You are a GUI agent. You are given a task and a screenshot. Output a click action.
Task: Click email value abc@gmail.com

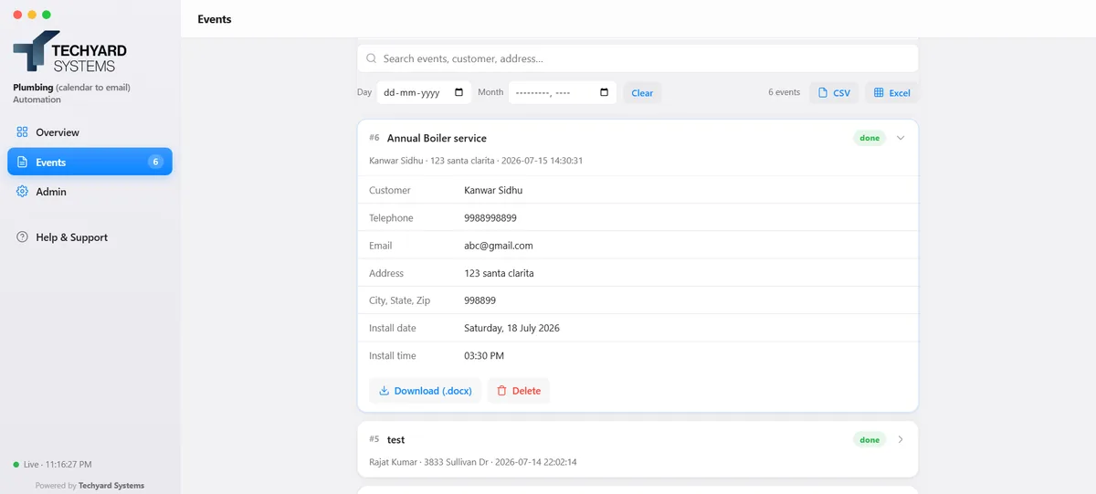coord(499,246)
